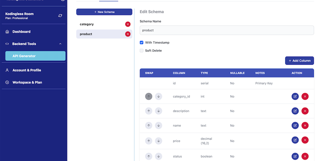This screenshot has height=161, width=323.
Task: Open Account & Profile section
Action: click(26, 70)
